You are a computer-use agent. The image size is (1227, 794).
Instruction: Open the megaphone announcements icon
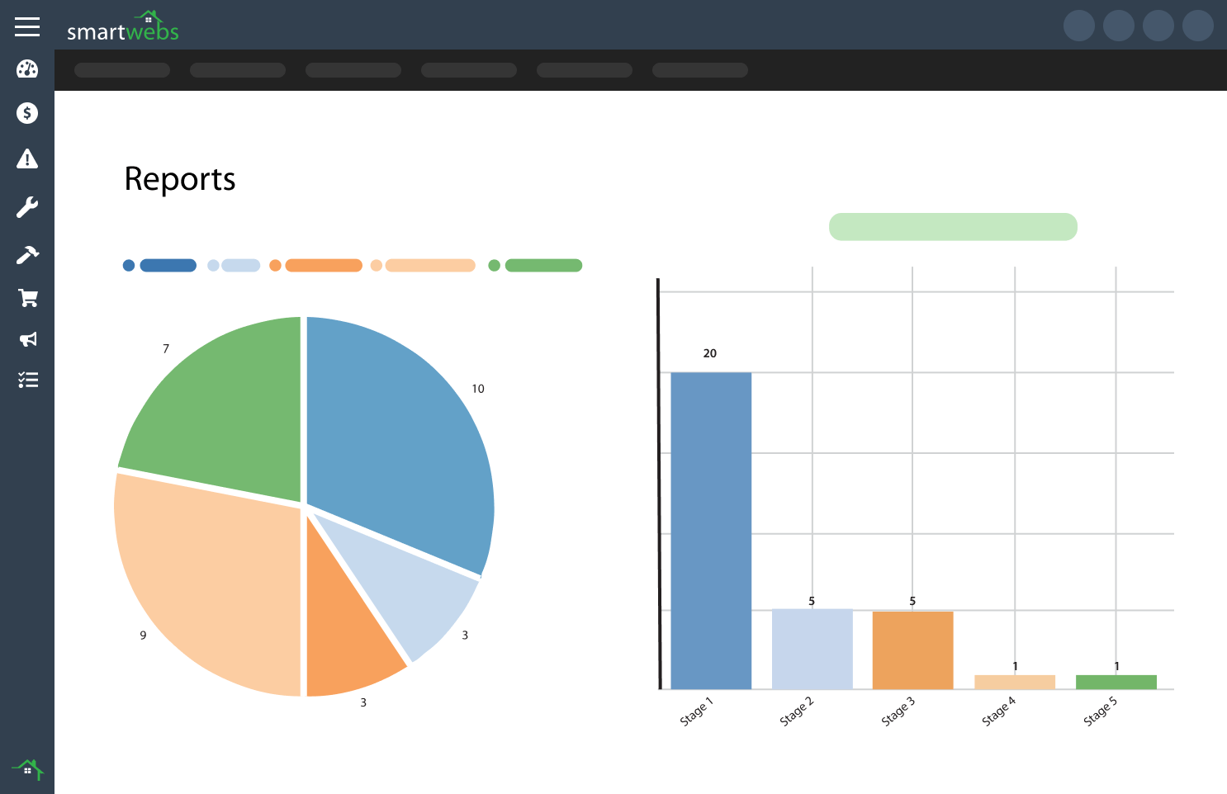coord(27,339)
